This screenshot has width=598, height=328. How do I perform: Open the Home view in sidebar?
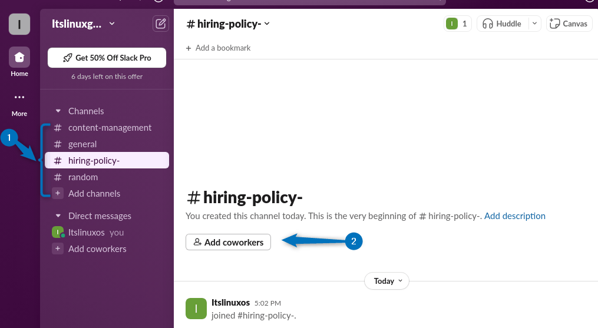point(19,58)
